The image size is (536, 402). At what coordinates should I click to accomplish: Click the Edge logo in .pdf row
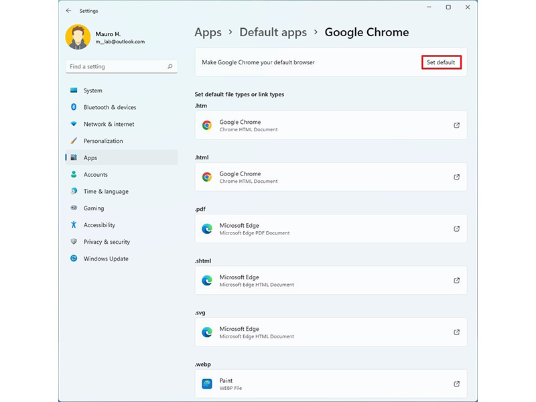(x=207, y=228)
